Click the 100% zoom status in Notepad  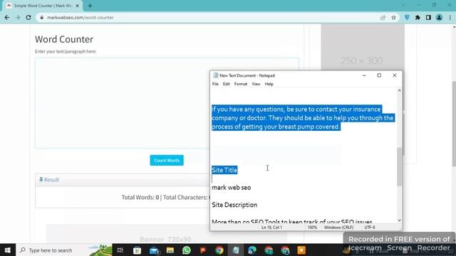(x=312, y=228)
